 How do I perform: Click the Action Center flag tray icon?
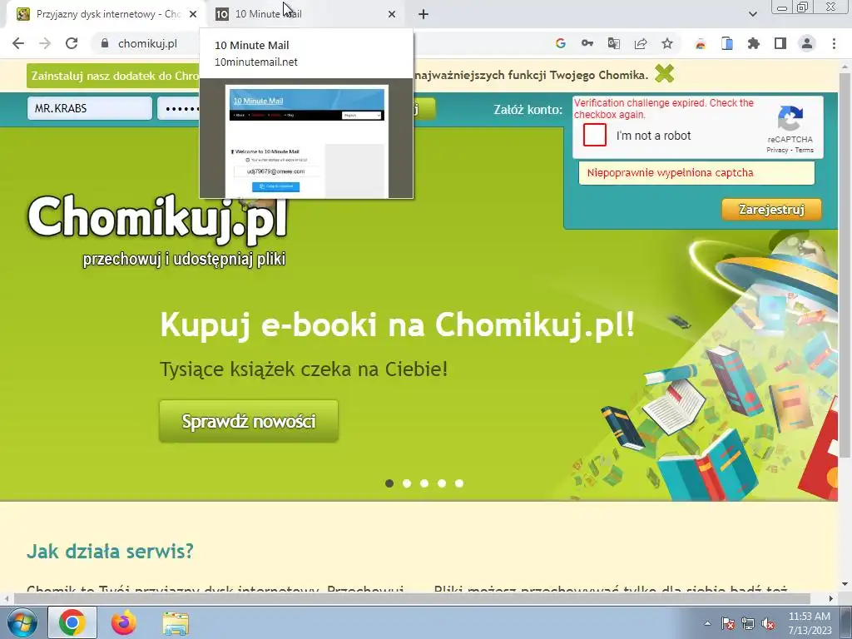tap(727, 623)
